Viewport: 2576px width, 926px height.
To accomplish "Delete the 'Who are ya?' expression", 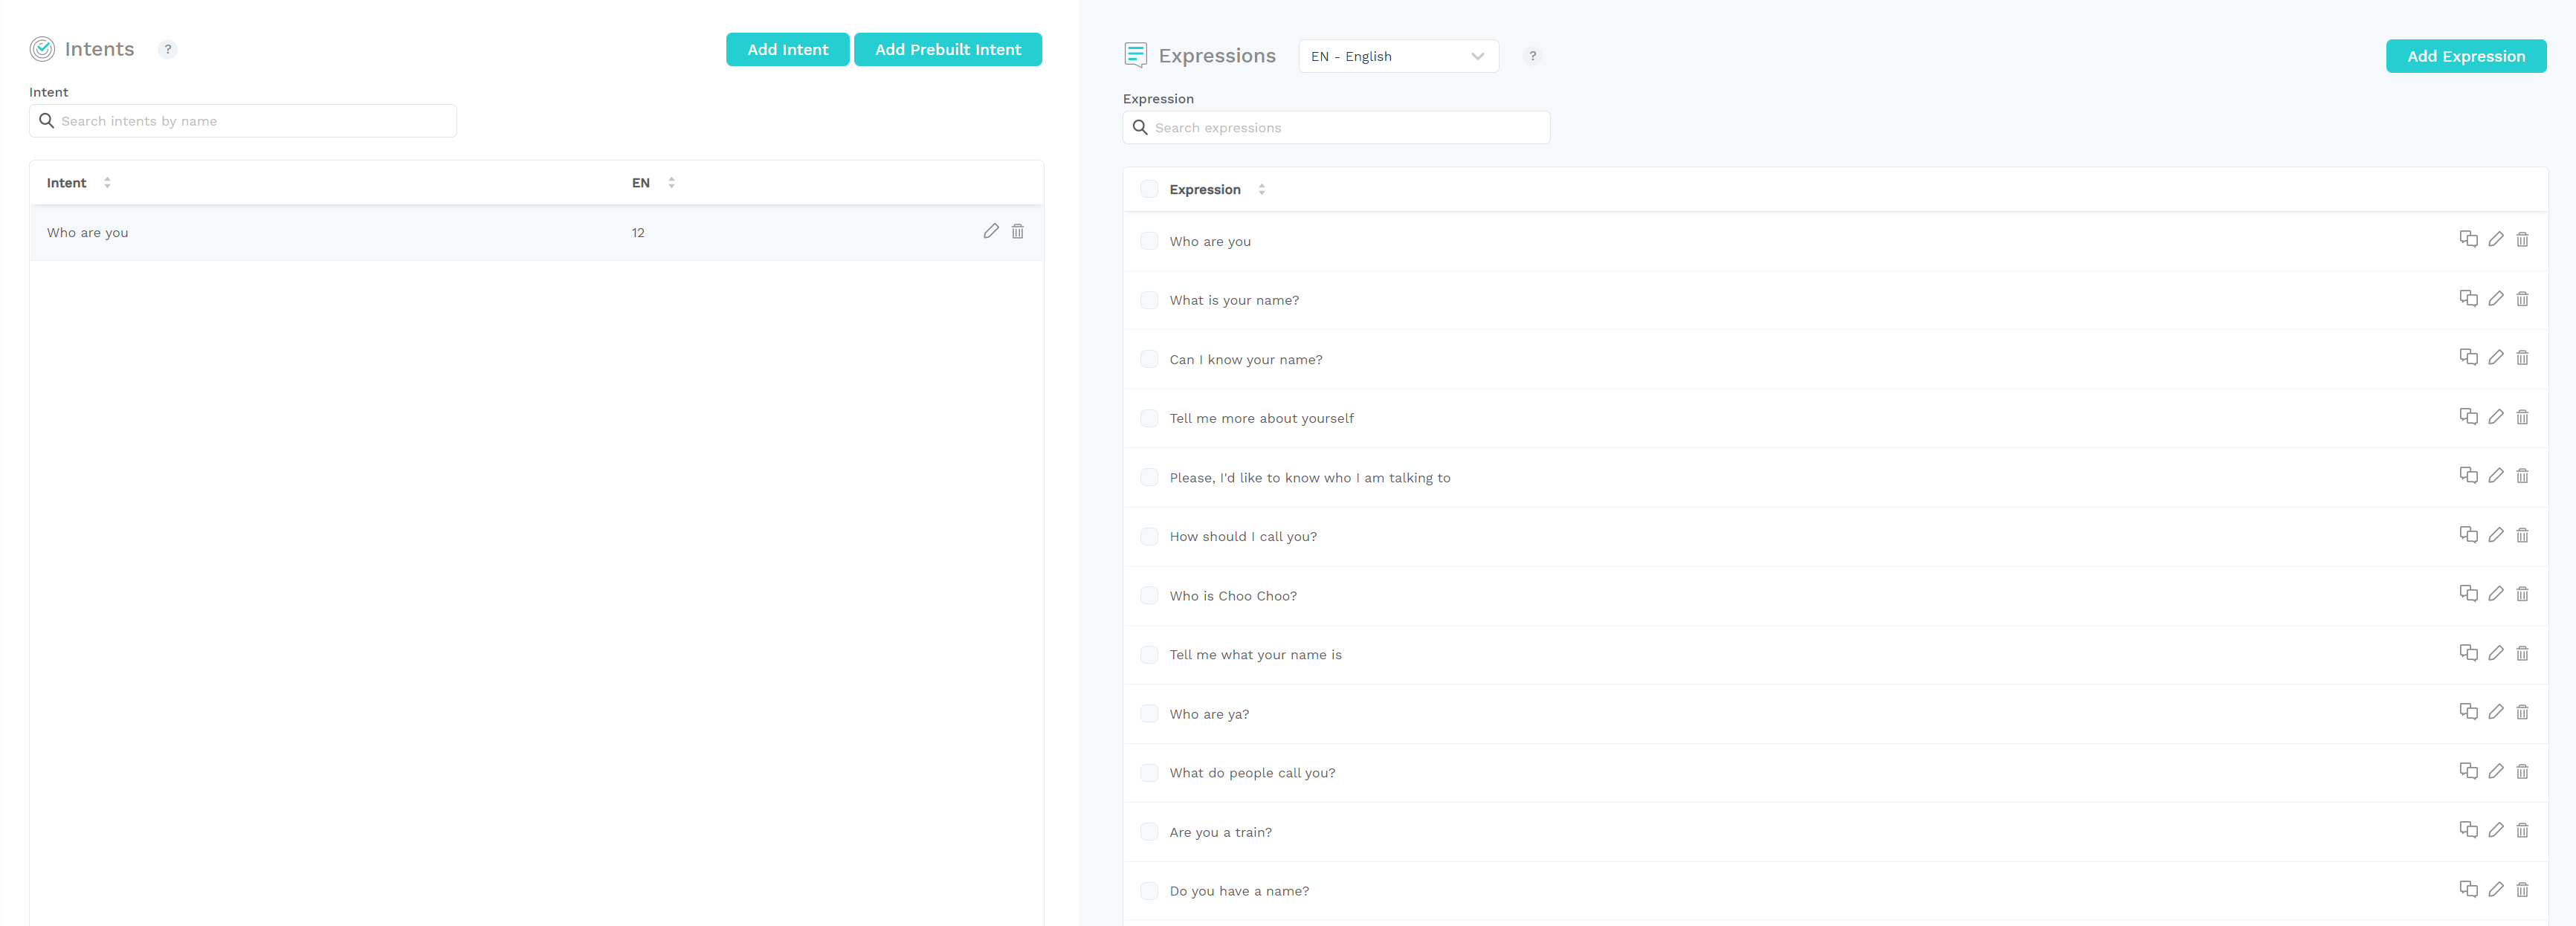I will 2522,711.
